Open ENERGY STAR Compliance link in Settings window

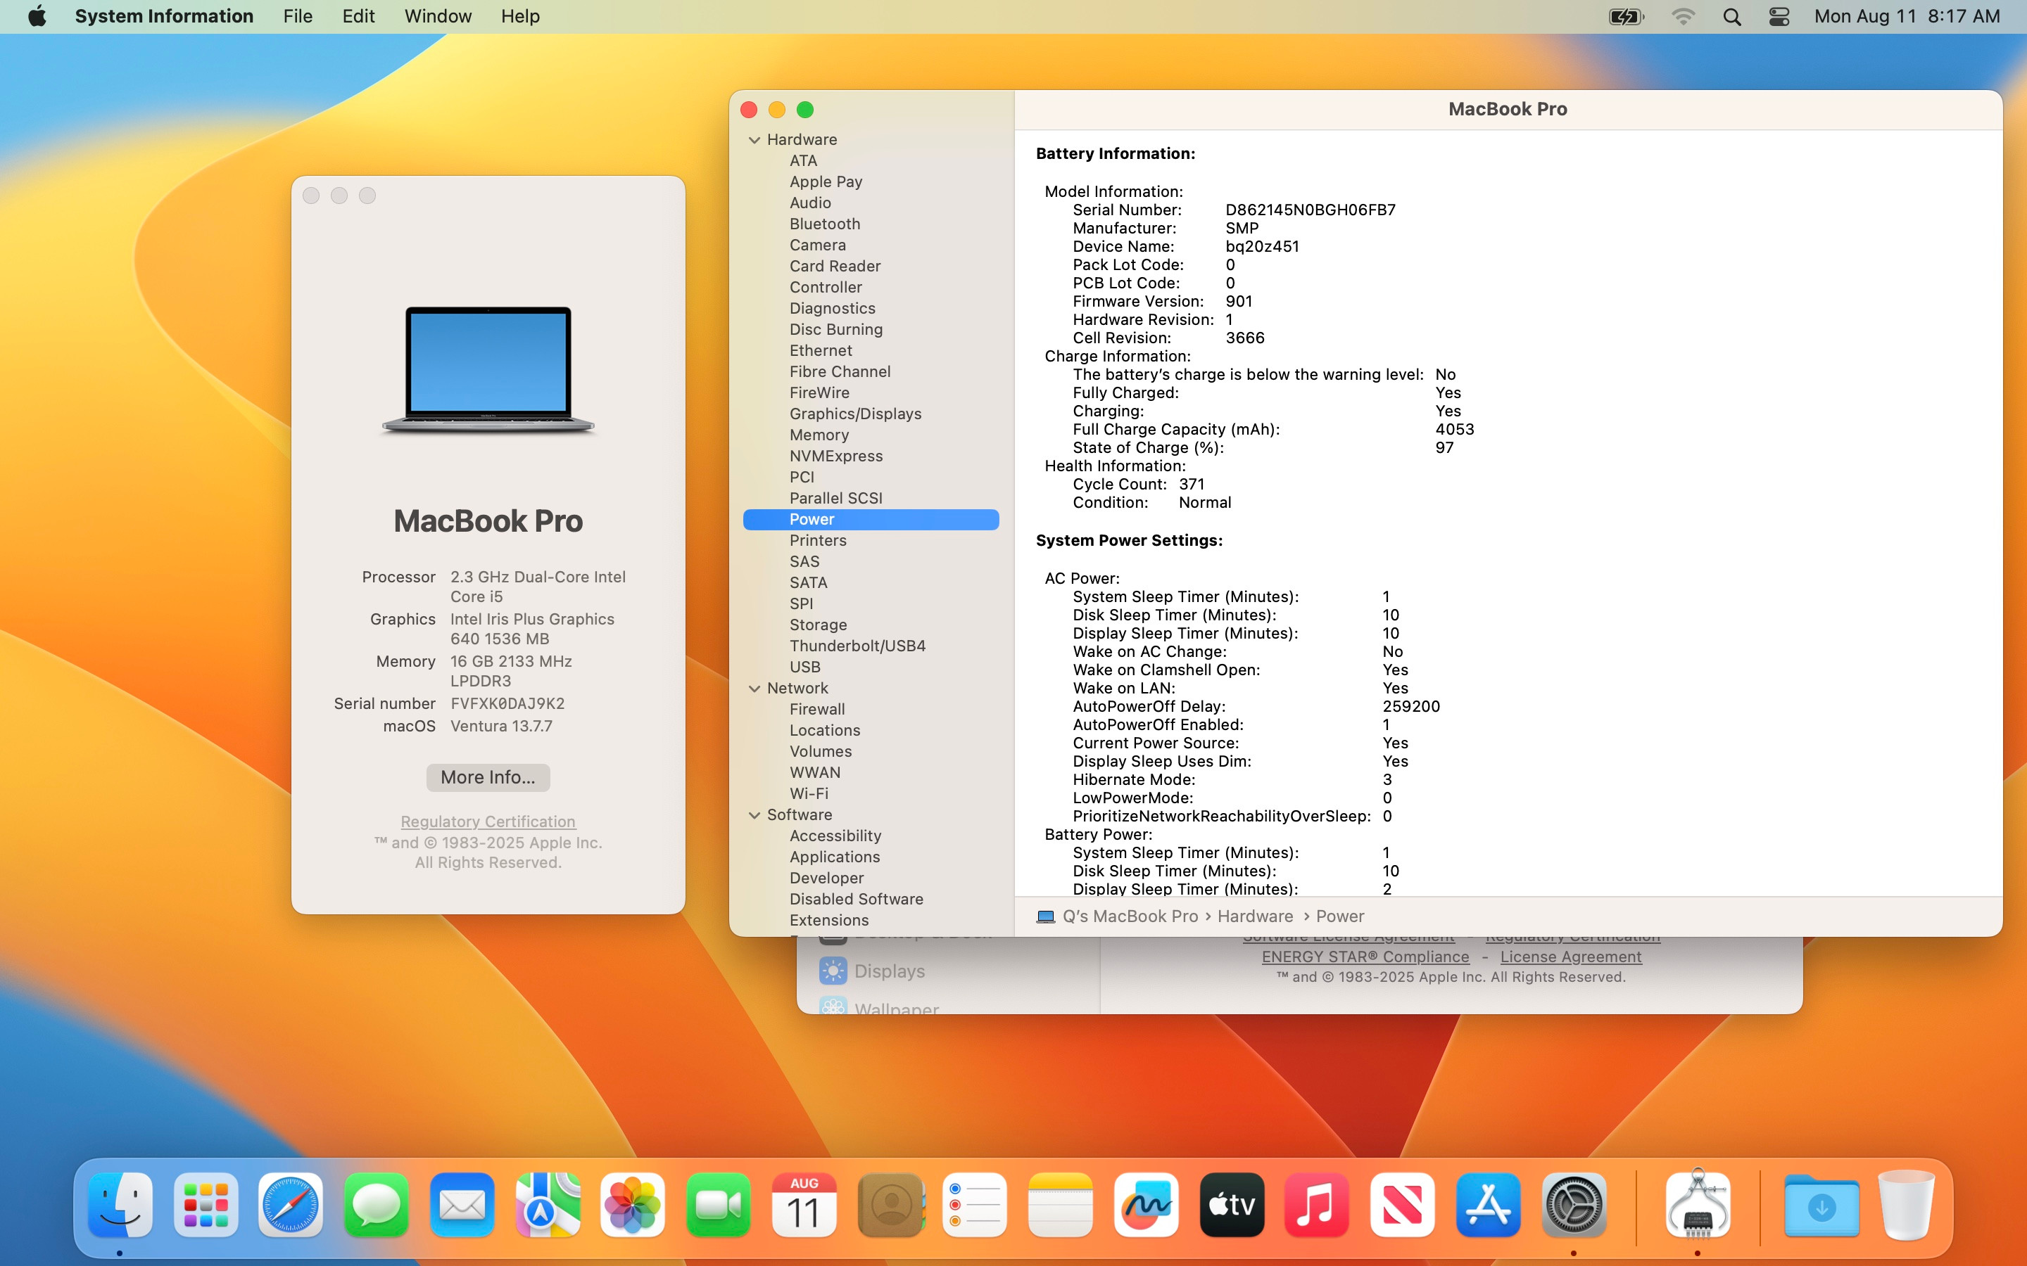pyautogui.click(x=1365, y=957)
